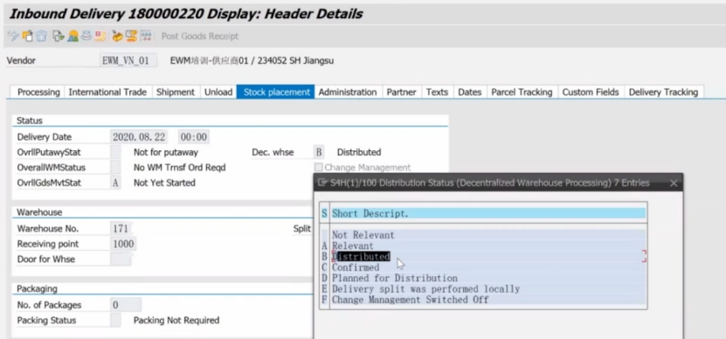
Task: Toggle the Change Management checkbox
Action: click(319, 167)
